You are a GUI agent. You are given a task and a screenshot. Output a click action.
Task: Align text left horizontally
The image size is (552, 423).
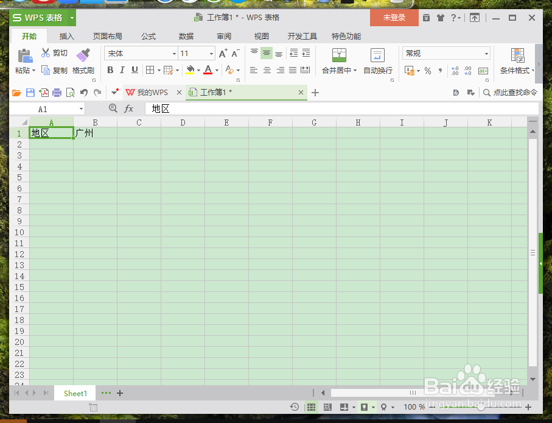(x=253, y=70)
